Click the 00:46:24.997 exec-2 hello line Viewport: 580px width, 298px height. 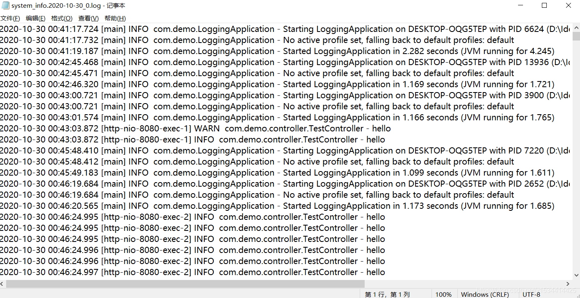point(193,272)
